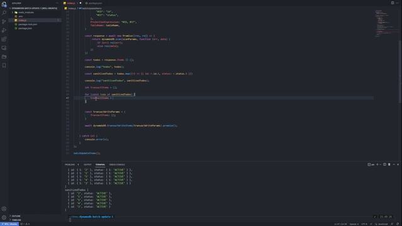The width and height of the screenshot is (402, 226).
Task: Select the Terminal tab
Action: tap(100, 164)
